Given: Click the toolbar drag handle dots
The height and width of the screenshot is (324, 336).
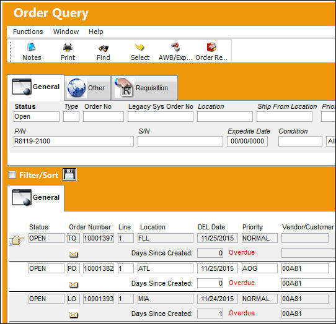Looking at the screenshot, I should click(11, 51).
